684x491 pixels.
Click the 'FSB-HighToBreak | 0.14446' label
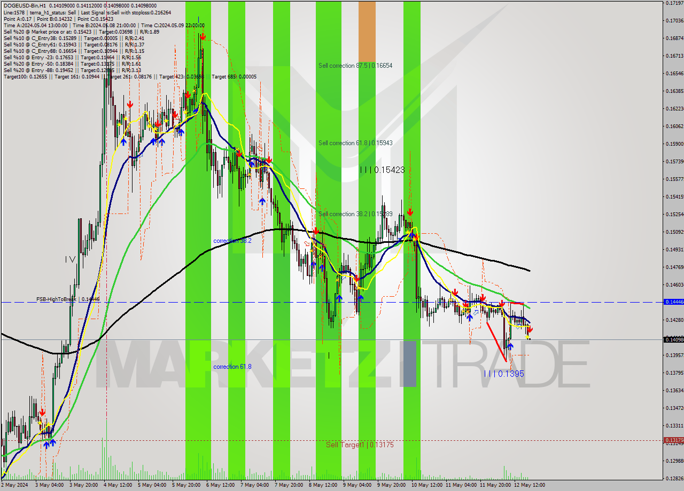tap(68, 299)
